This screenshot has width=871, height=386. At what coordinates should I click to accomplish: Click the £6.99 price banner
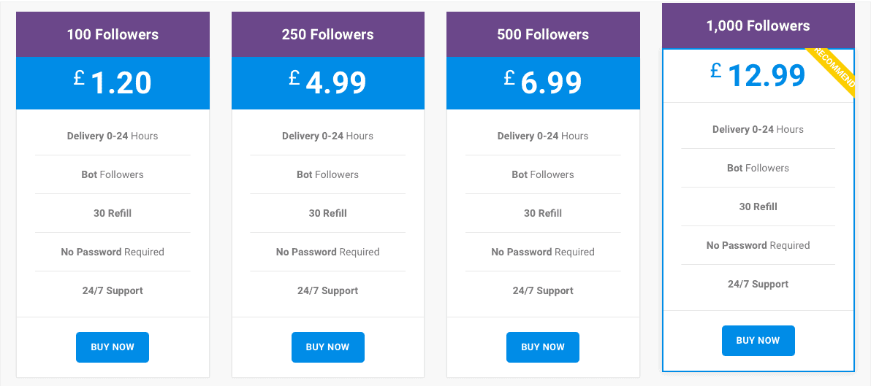pyautogui.click(x=543, y=83)
